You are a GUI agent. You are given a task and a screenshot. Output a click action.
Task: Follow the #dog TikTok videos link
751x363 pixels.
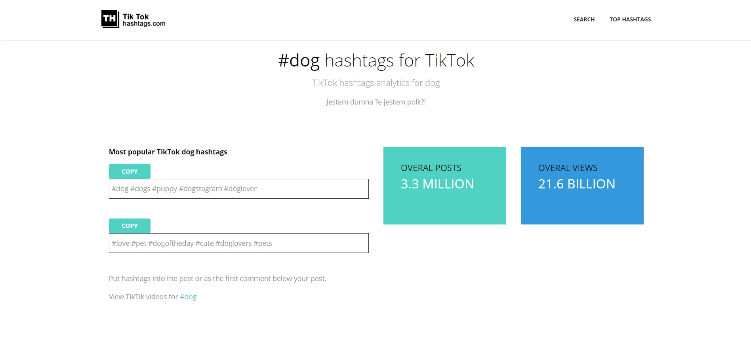[x=188, y=297]
